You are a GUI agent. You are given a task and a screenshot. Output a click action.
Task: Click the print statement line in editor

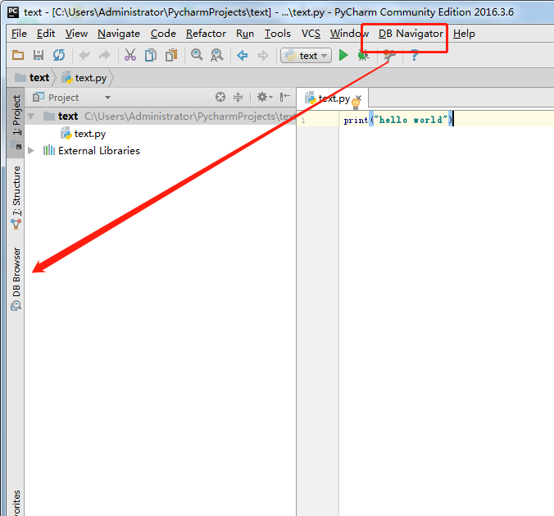pyautogui.click(x=397, y=120)
